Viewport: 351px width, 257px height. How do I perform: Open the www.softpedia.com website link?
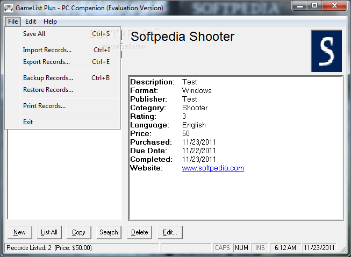tap(213, 168)
